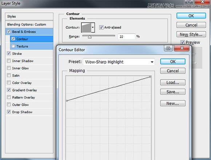Image resolution: width=211 pixels, height=160 pixels.
Task: Disable the Stroke effect checkbox
Action: tap(9, 53)
